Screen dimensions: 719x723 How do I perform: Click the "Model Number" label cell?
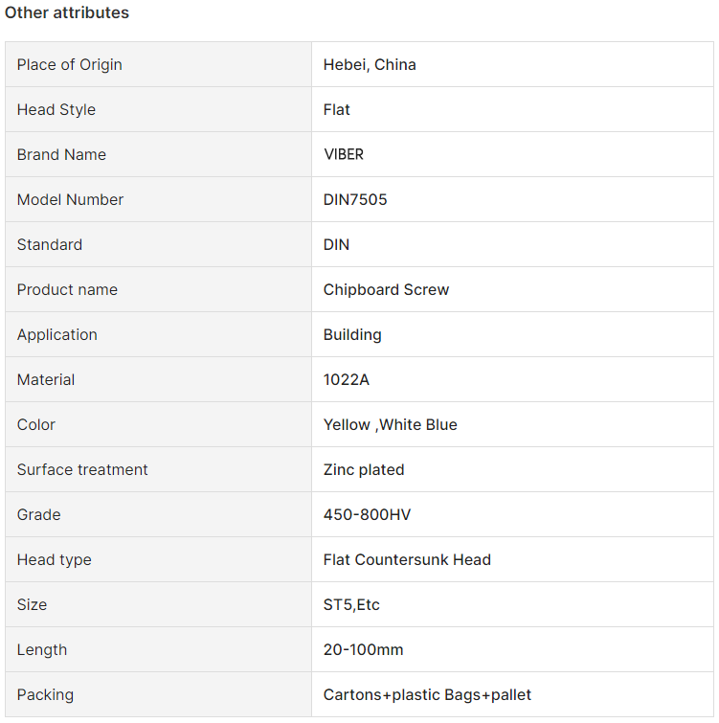pyautogui.click(x=158, y=199)
